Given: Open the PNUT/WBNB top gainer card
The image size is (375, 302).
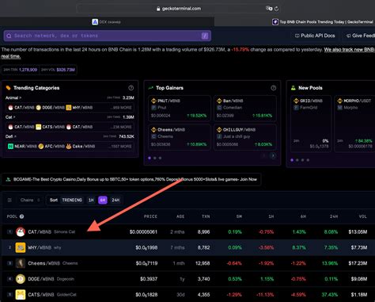Looking at the screenshot, I should [180, 108].
